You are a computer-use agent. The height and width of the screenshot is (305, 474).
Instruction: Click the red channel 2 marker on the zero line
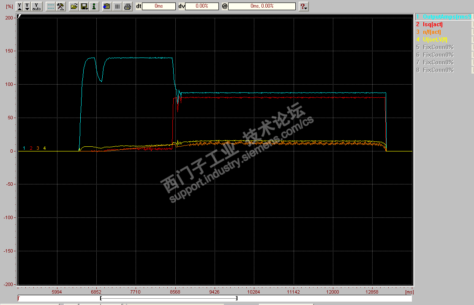[31, 148]
